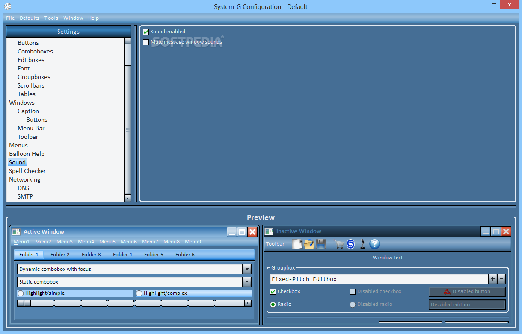Select Buttons under Windows Caption

[x=37, y=120]
